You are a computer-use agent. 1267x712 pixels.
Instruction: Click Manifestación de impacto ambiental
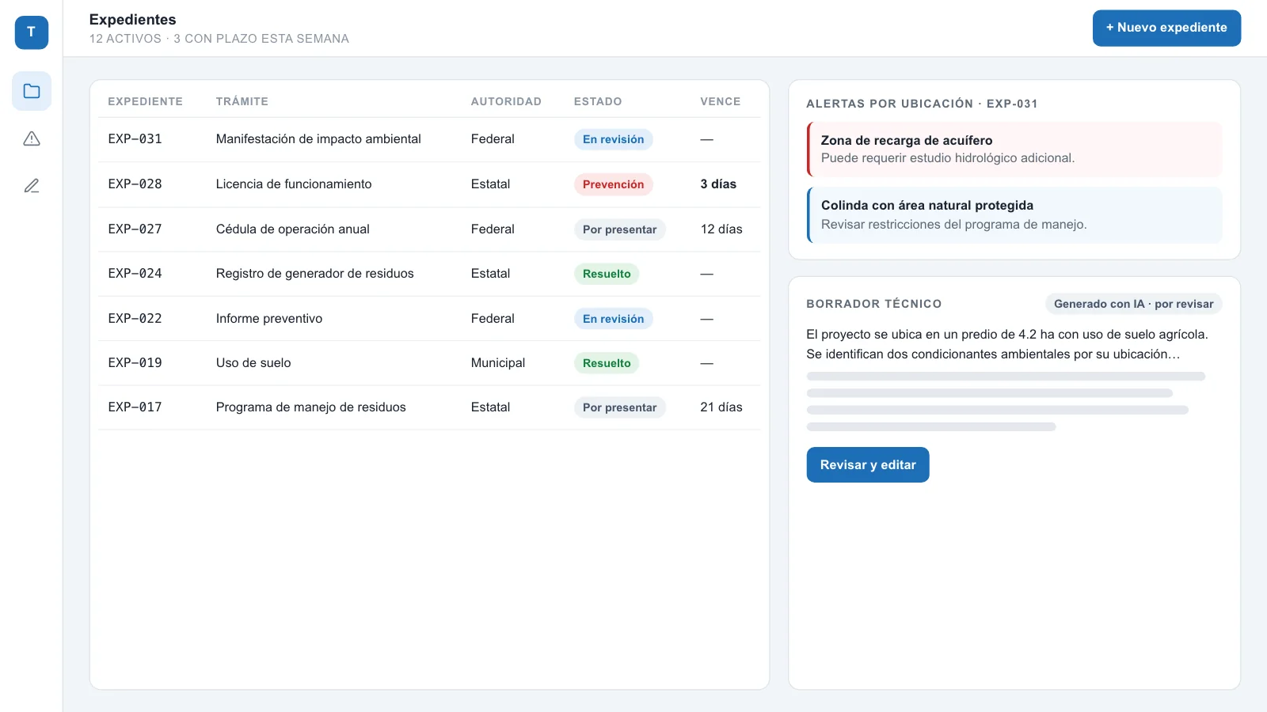(x=318, y=139)
